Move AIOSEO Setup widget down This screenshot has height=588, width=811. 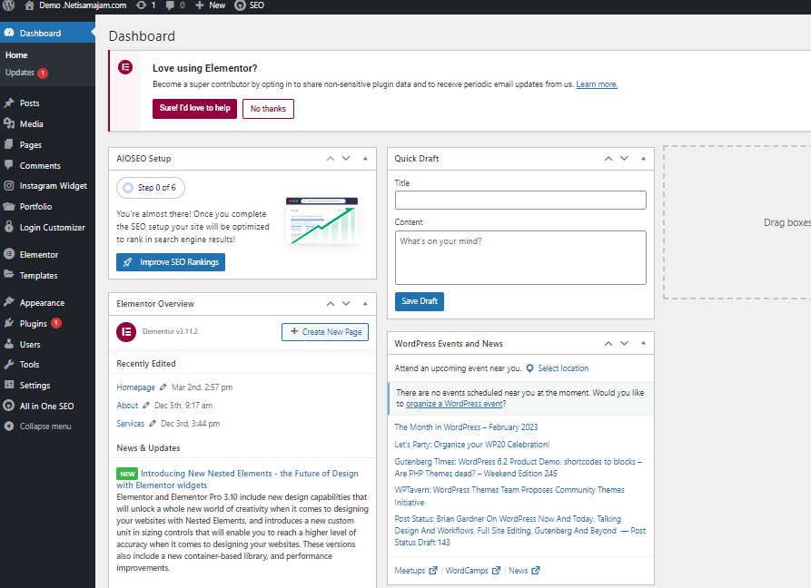click(x=346, y=159)
